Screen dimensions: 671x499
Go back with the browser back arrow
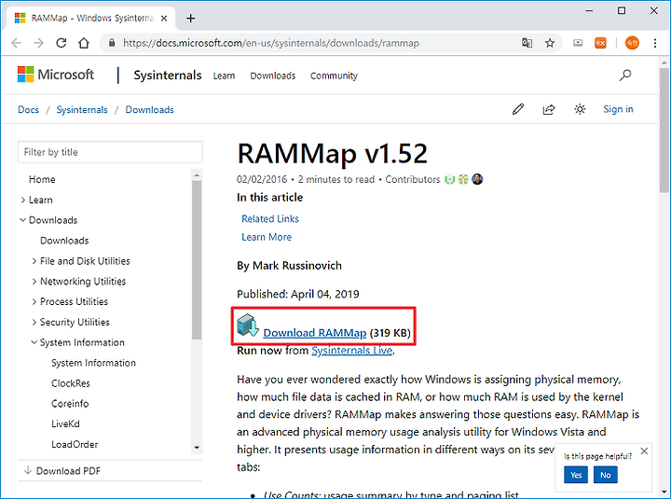tap(16, 43)
